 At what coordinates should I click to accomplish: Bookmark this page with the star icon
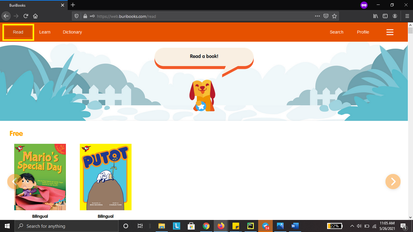coord(334,16)
